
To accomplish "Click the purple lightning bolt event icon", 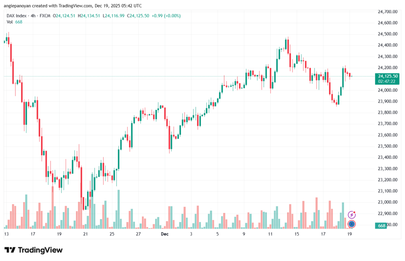I will pyautogui.click(x=351, y=215).
